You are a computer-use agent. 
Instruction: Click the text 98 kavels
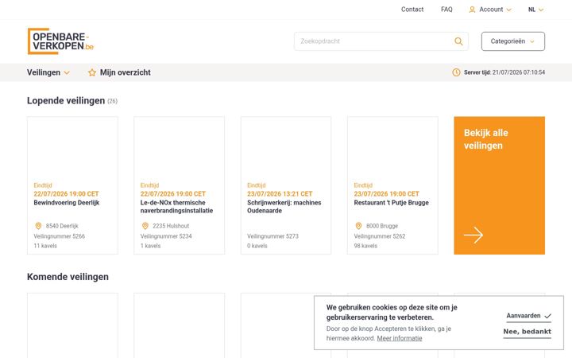coord(365,246)
